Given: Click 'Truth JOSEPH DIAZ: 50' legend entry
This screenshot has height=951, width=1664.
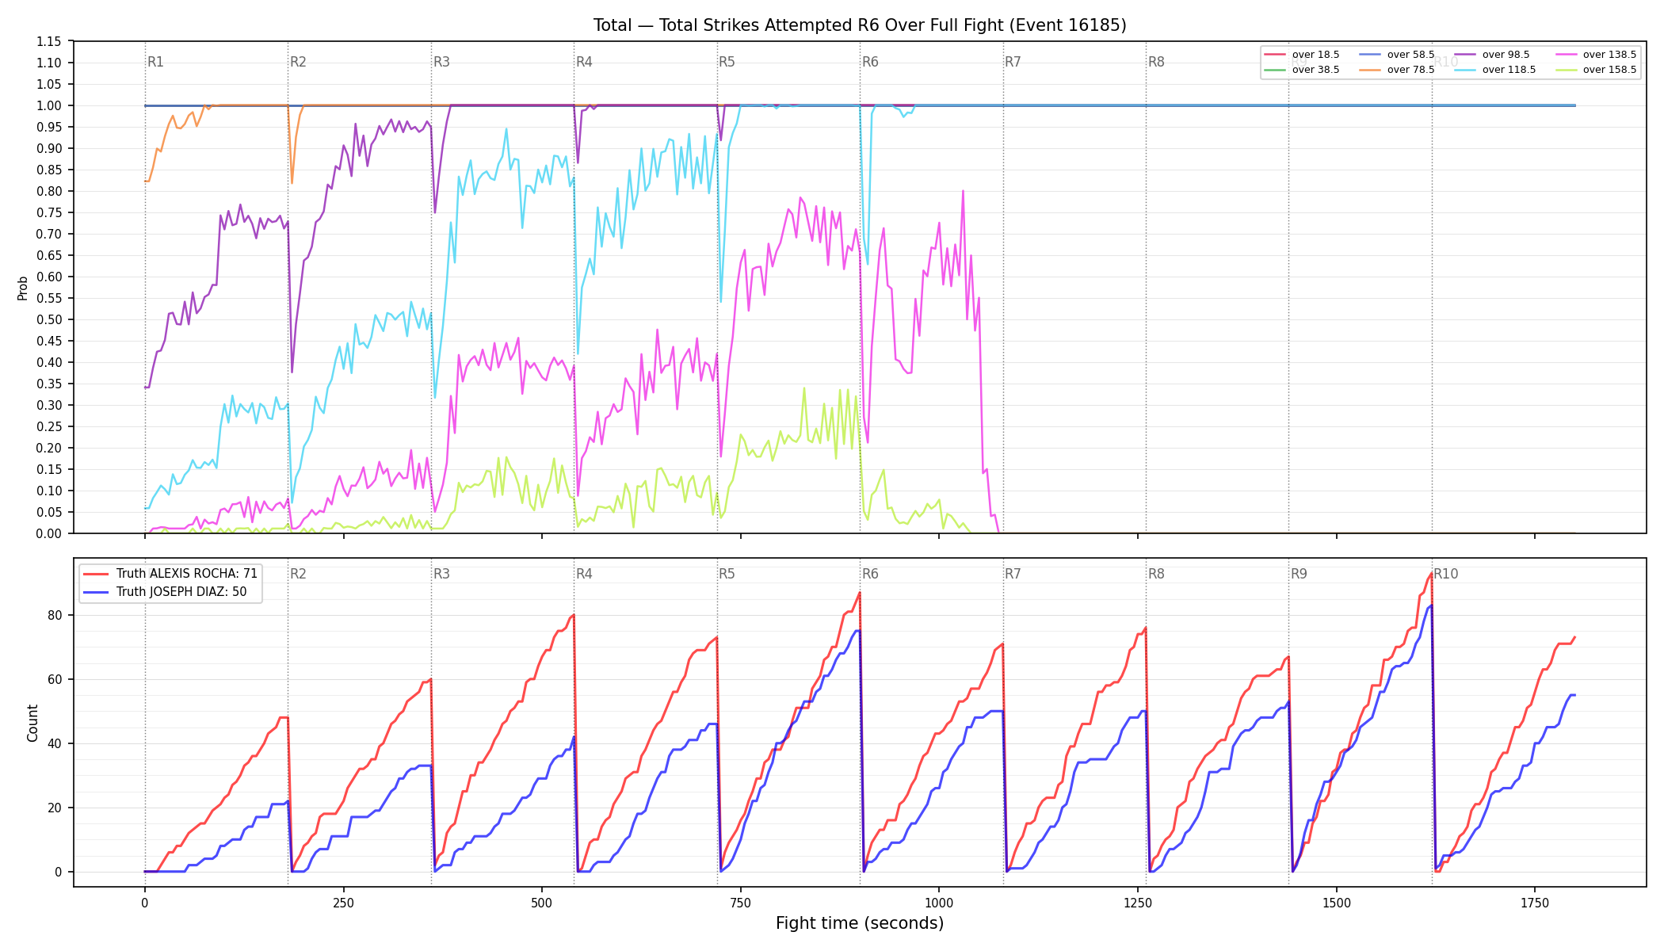Looking at the screenshot, I should click(x=165, y=591).
